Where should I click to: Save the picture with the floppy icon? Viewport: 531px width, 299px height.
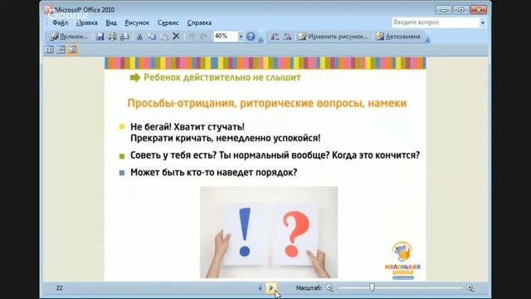pos(100,37)
